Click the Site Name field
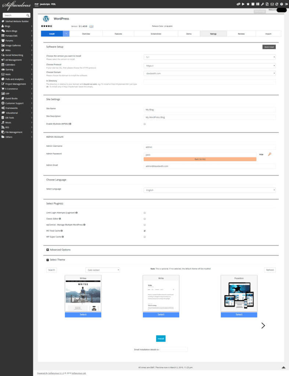This screenshot has width=289, height=376. (x=210, y=109)
